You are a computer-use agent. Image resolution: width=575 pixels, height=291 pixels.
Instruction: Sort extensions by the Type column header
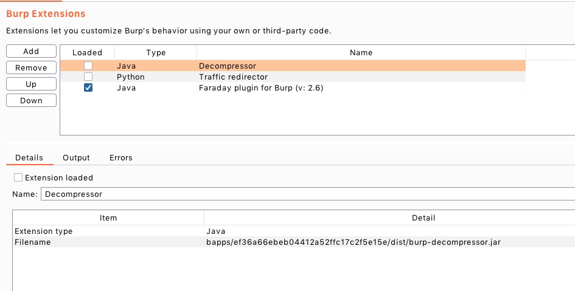tap(156, 53)
